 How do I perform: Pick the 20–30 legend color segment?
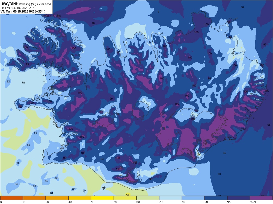click(57, 198)
